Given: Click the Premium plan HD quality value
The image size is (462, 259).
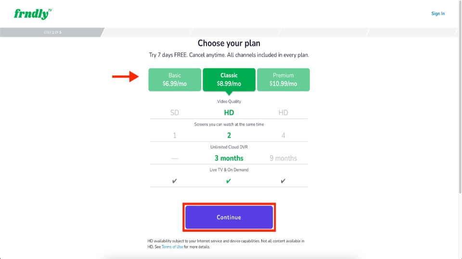Looking at the screenshot, I should pyautogui.click(x=283, y=113).
